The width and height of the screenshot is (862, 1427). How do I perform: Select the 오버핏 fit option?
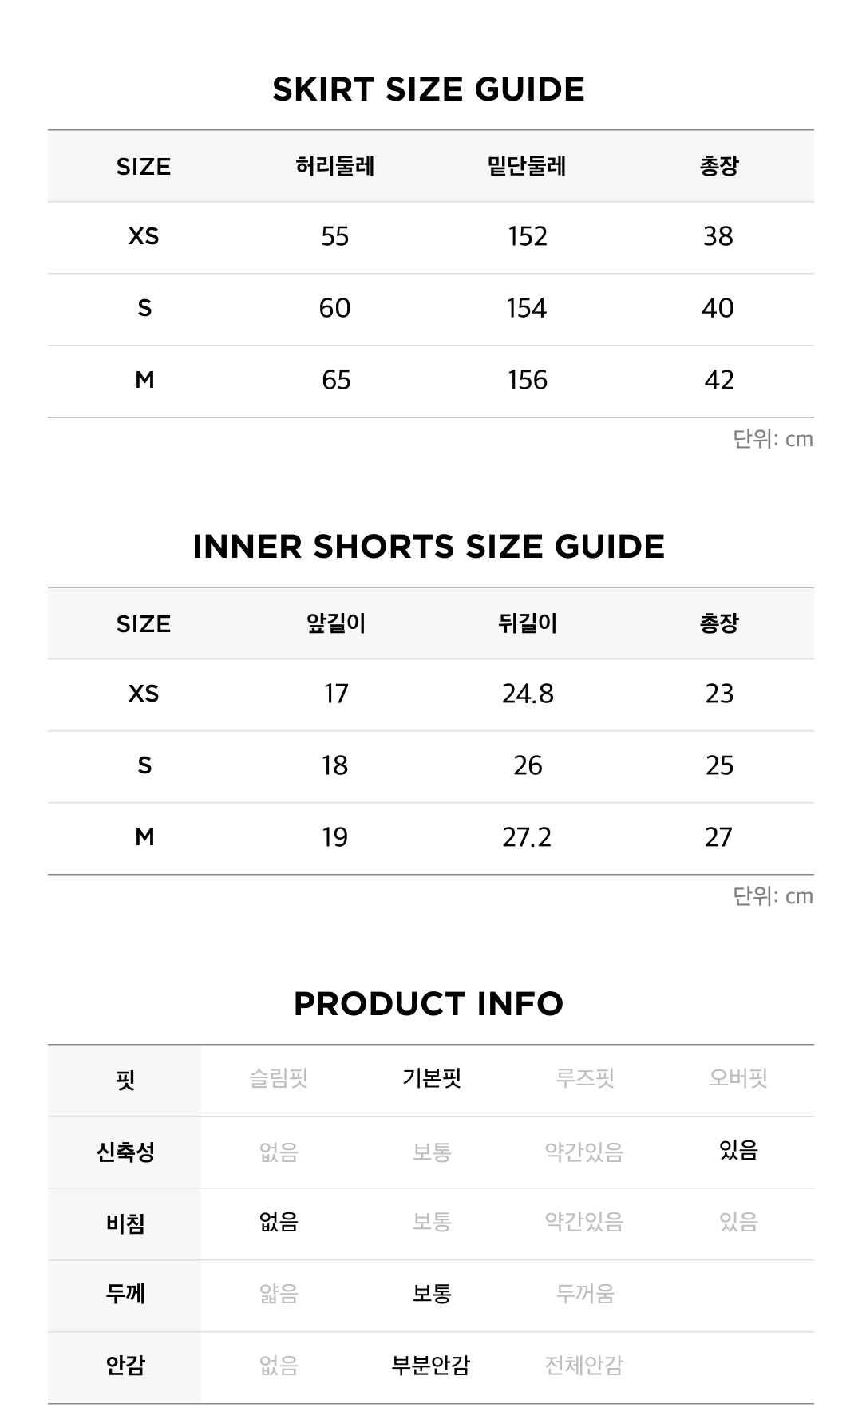(x=738, y=1079)
